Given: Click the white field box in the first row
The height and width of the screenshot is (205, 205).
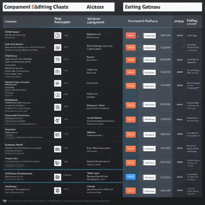Looking at the screenshot, I should [x=149, y=36].
